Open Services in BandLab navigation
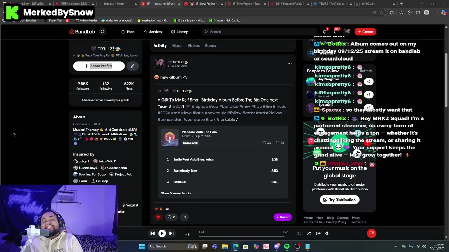The height and width of the screenshot is (252, 449). [x=153, y=32]
